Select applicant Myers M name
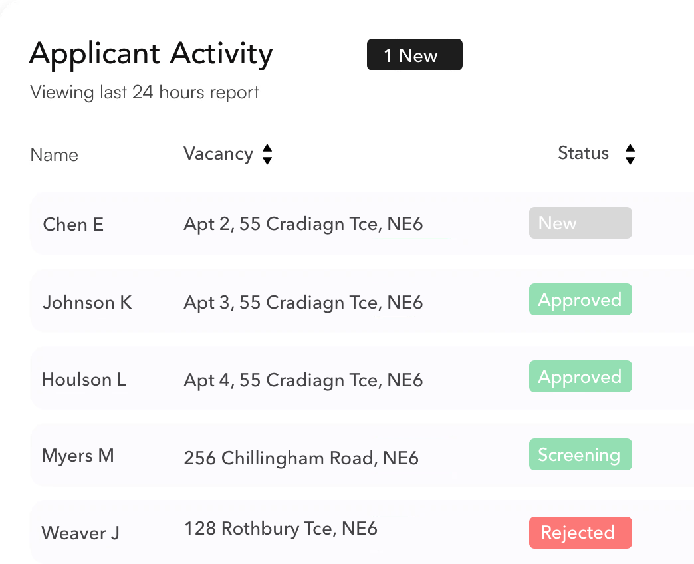This screenshot has height=564, width=694. pyautogui.click(x=78, y=456)
